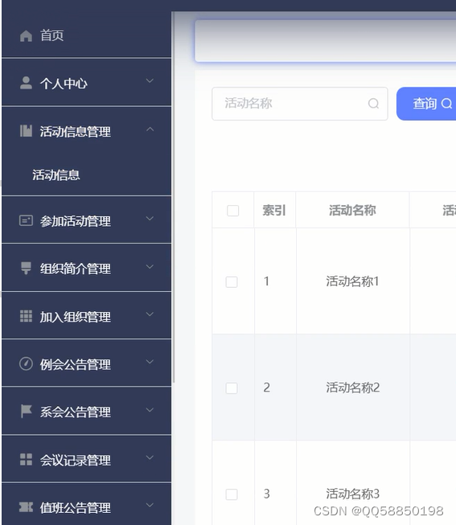Click the 加入组织管理 menu label
Screen dimensions: 456x525
[x=76, y=317]
